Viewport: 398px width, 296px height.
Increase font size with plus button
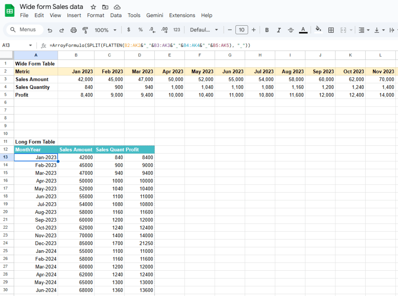254,30
